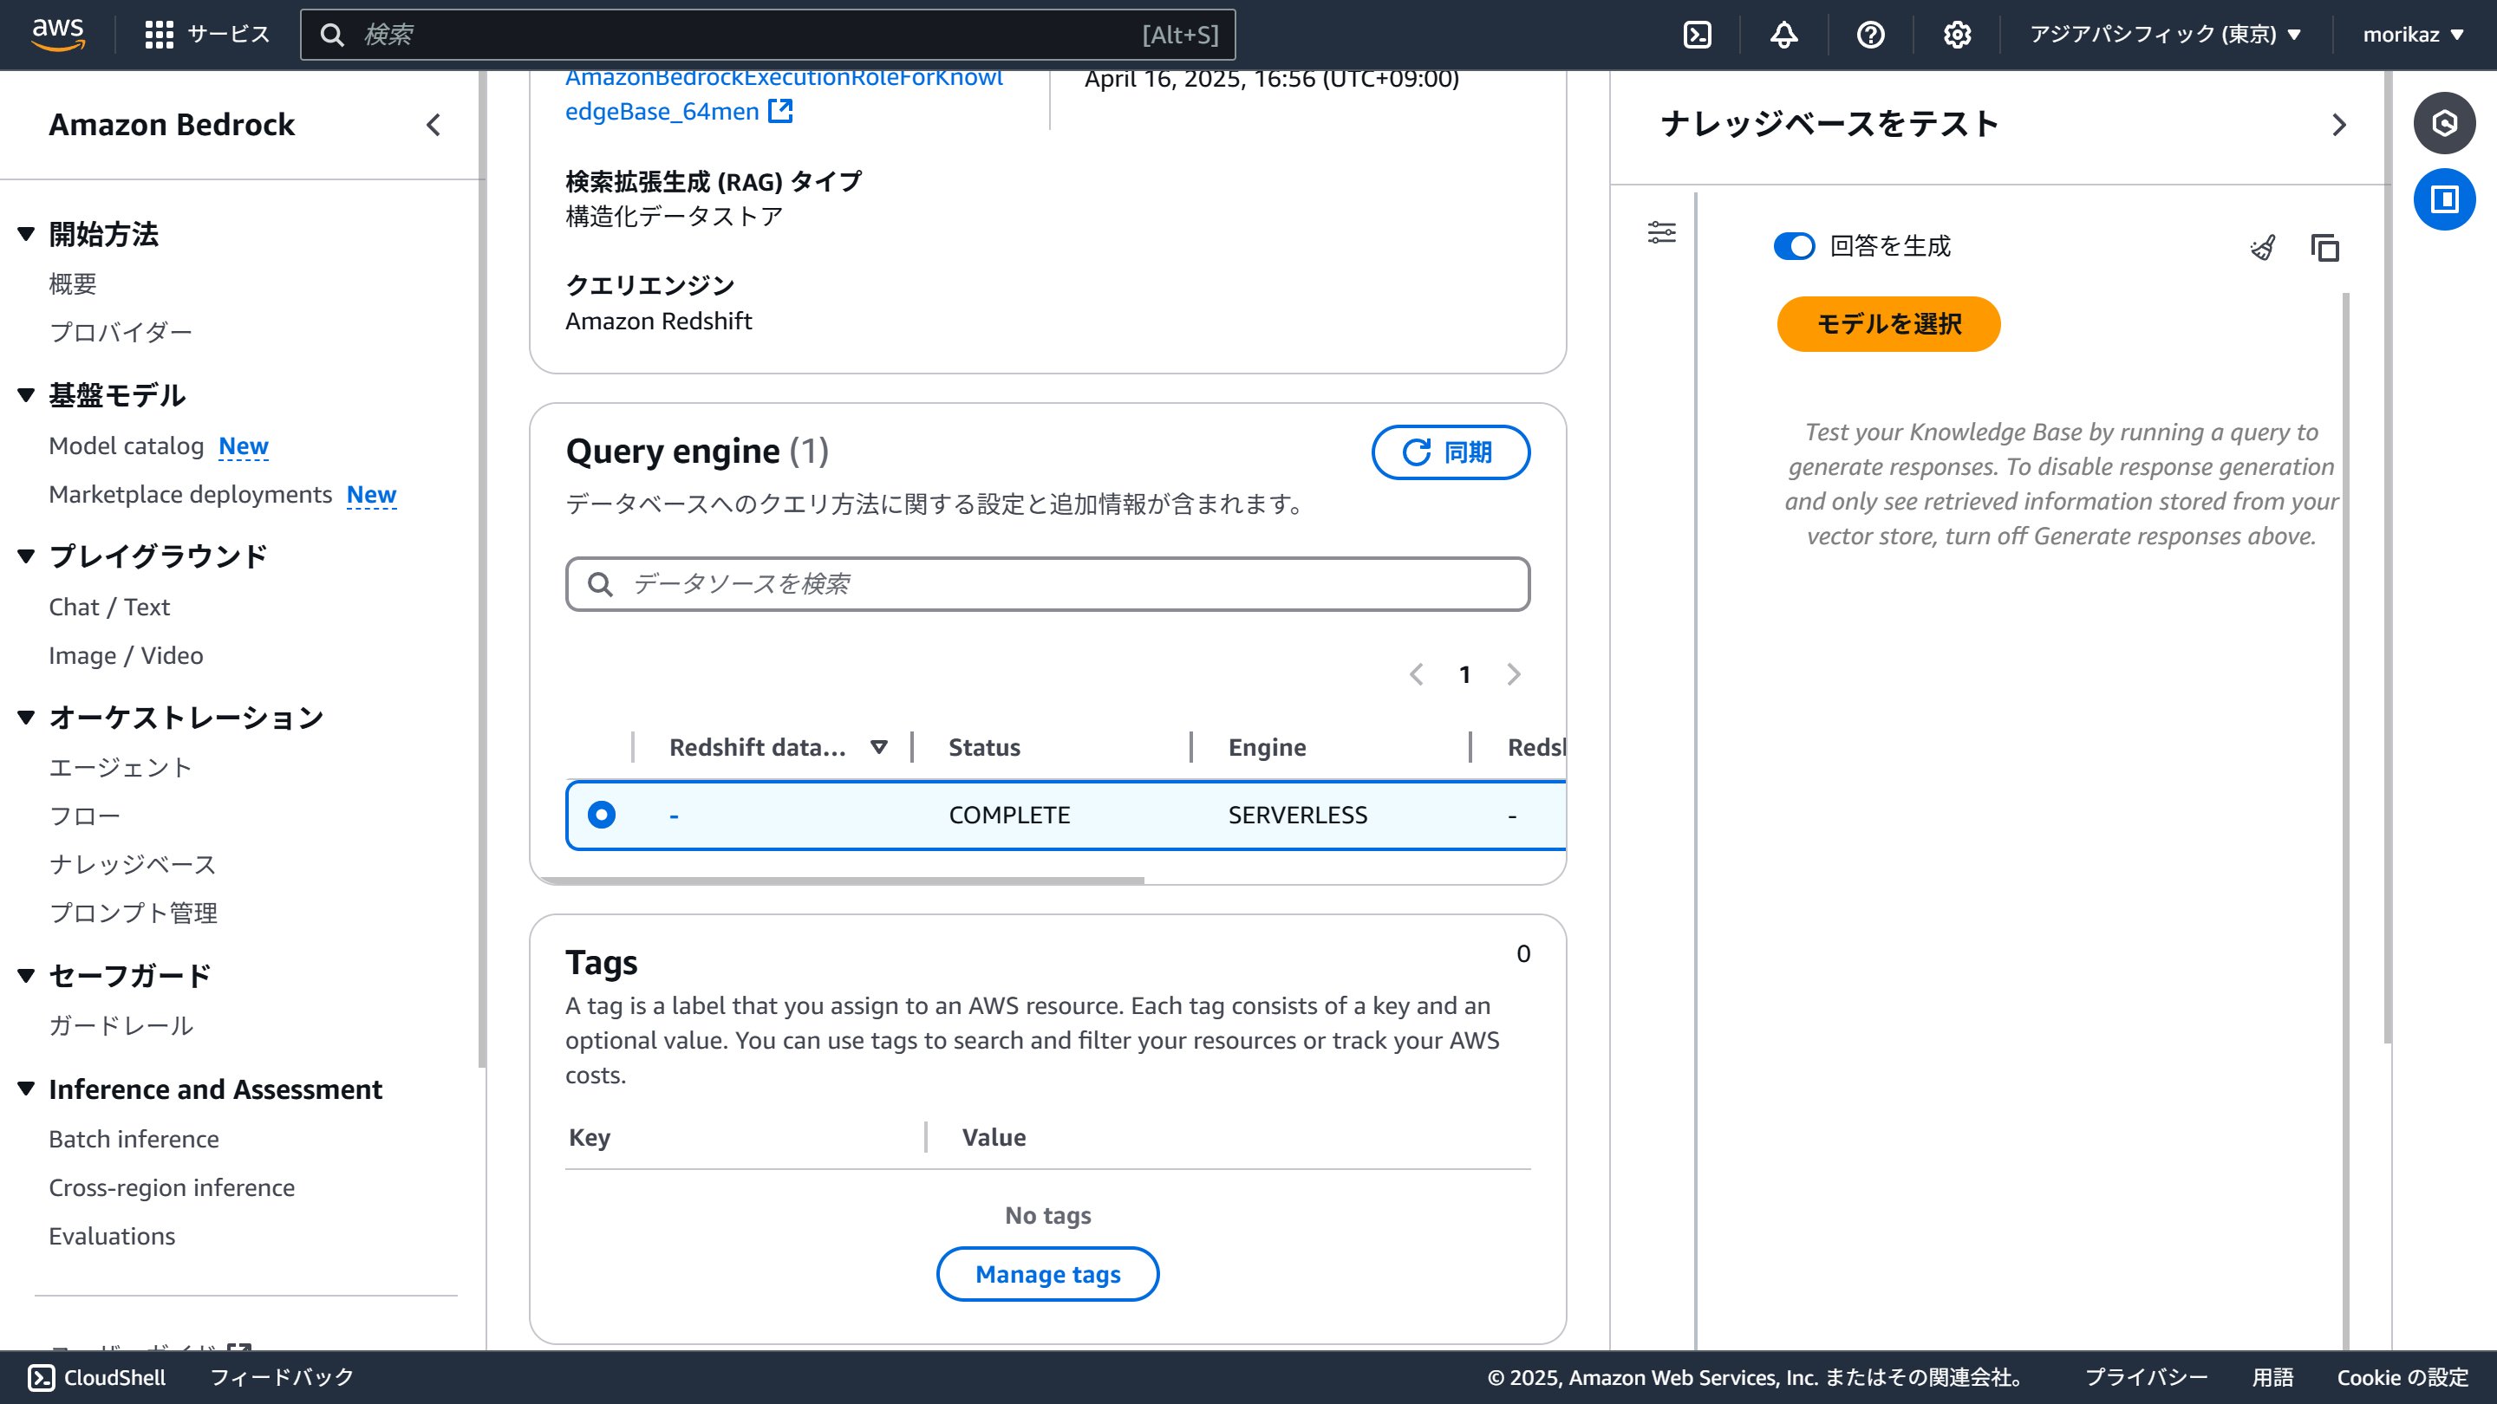Viewport: 2497px width, 1404px height.
Task: Select the SERVERLESS query engine radio button
Action: 602,815
